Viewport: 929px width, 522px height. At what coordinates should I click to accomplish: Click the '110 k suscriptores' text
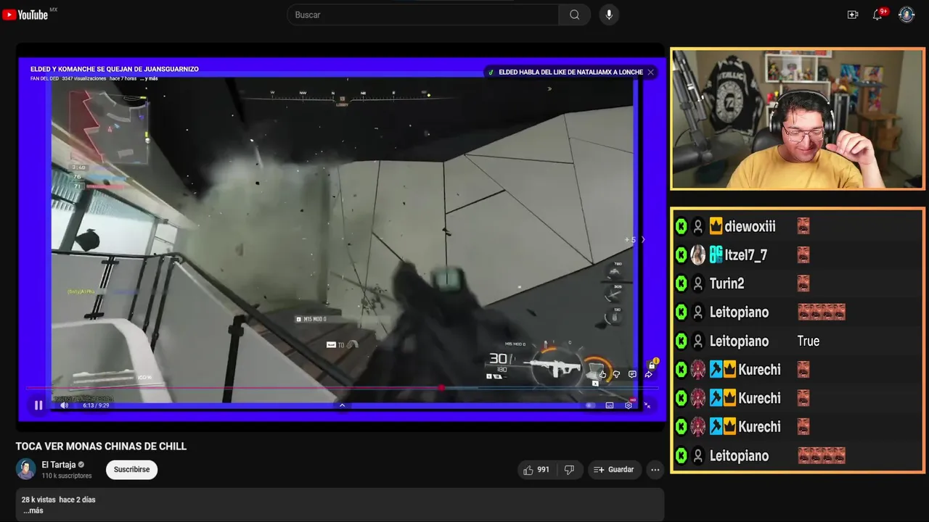(x=67, y=476)
